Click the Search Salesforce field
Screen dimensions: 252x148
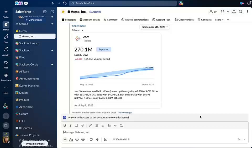coord(123,3)
